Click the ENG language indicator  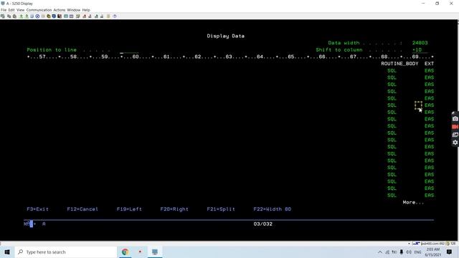pyautogui.click(x=417, y=252)
